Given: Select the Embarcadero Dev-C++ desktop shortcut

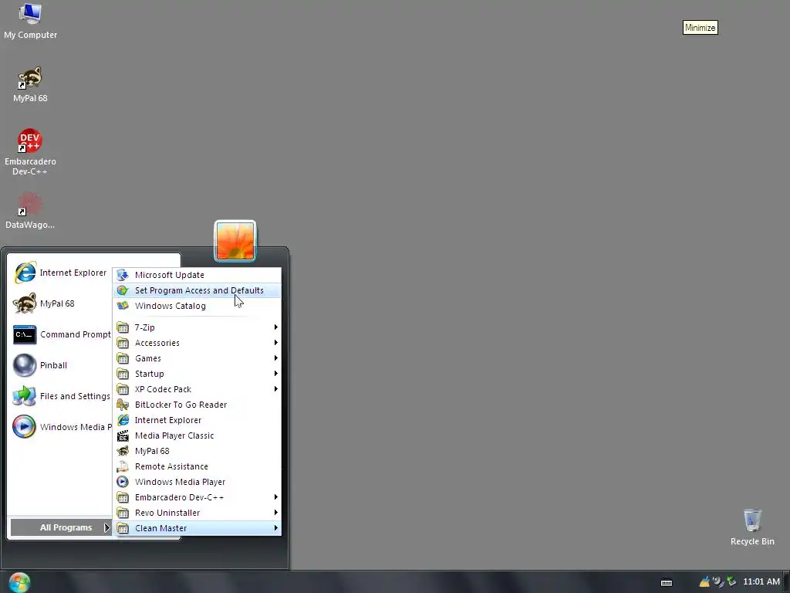Looking at the screenshot, I should point(30,151).
